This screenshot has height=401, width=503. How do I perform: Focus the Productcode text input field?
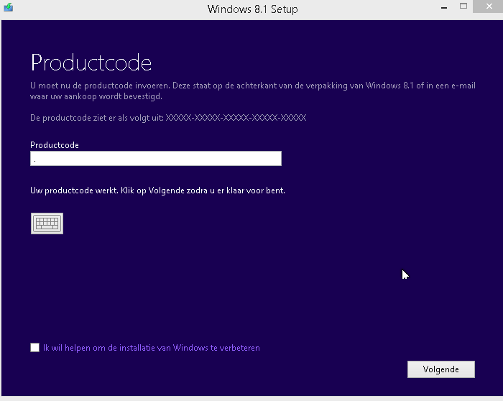click(156, 159)
